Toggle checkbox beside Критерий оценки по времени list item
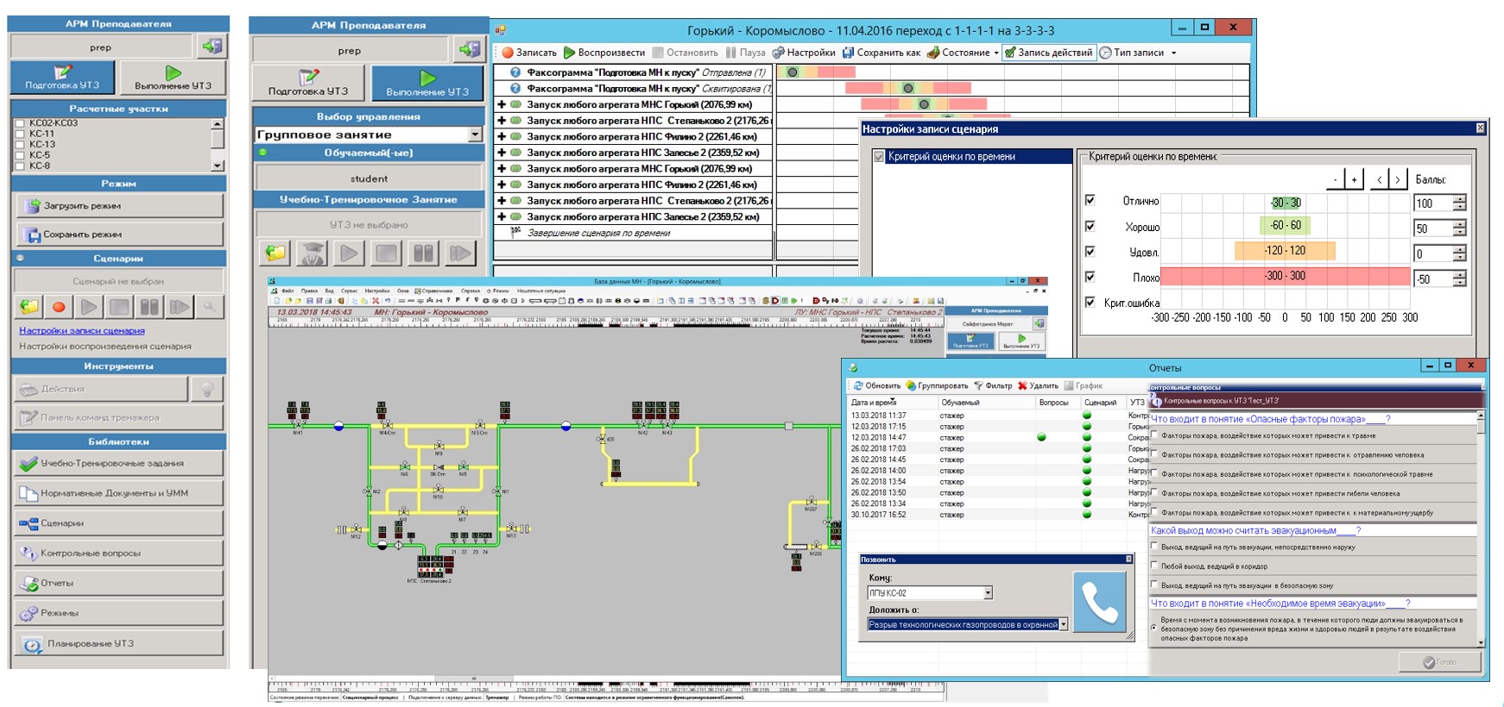 [879, 157]
